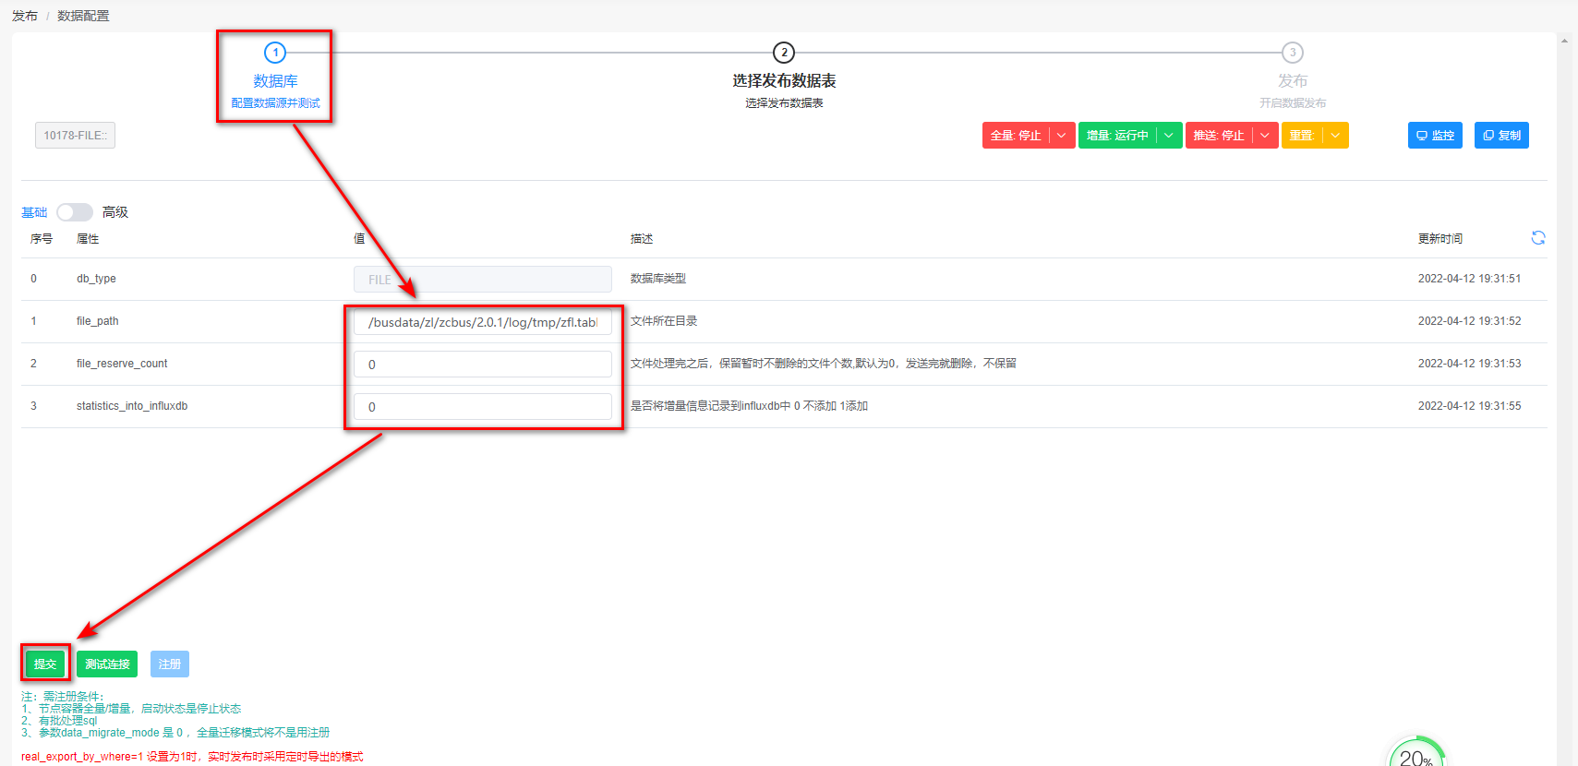Click 发布 in the breadcrumb
The image size is (1578, 766).
coord(25,16)
